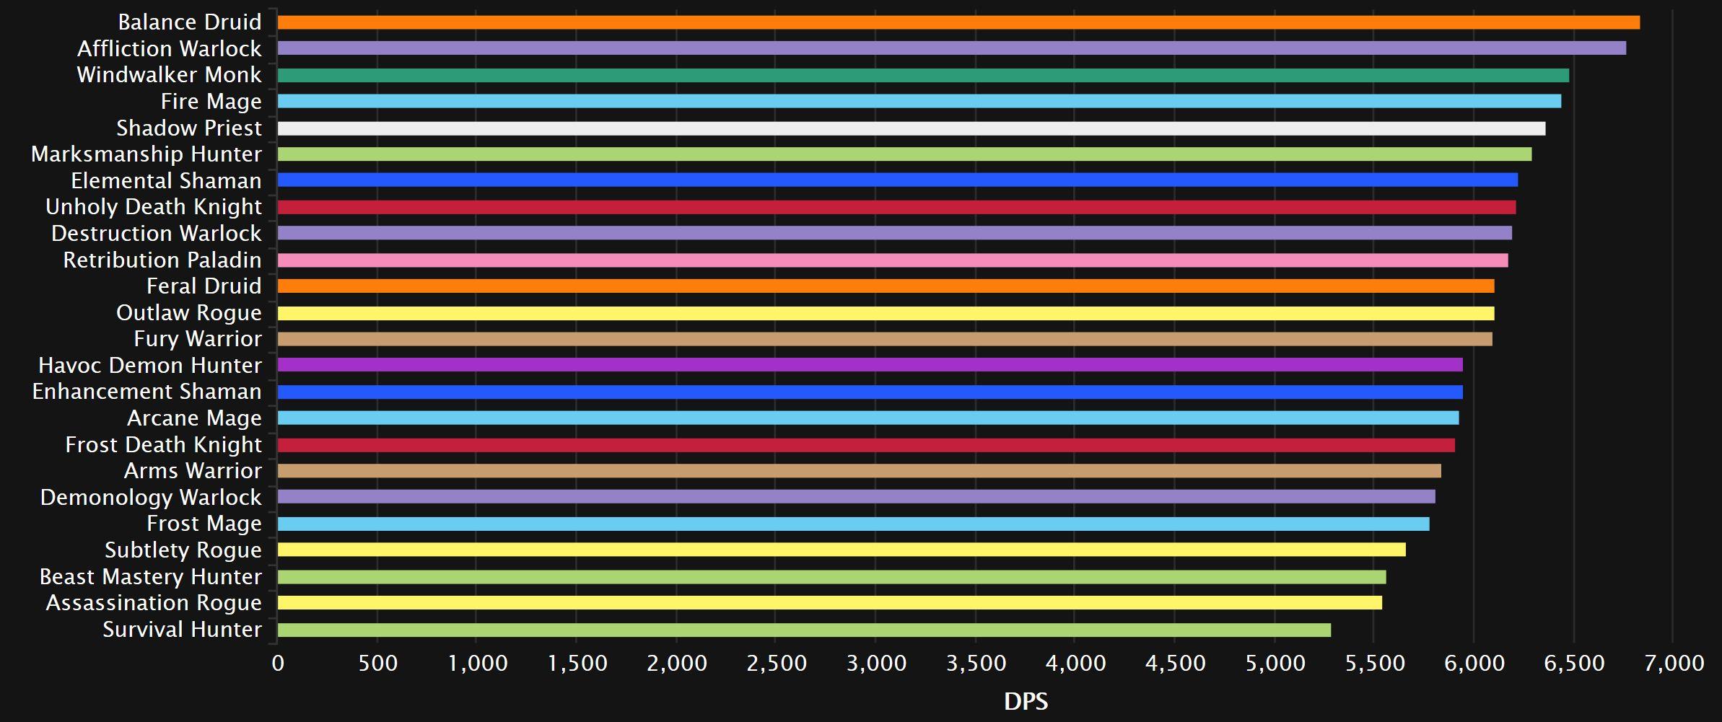Screen dimensions: 1722x722
Task: Click the 'Retribution Paladin' label
Action: coord(162,260)
